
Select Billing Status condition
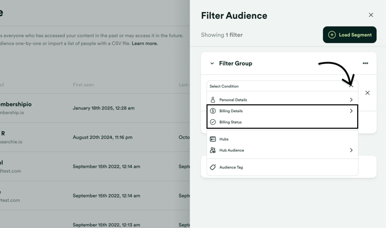pyautogui.click(x=282, y=122)
